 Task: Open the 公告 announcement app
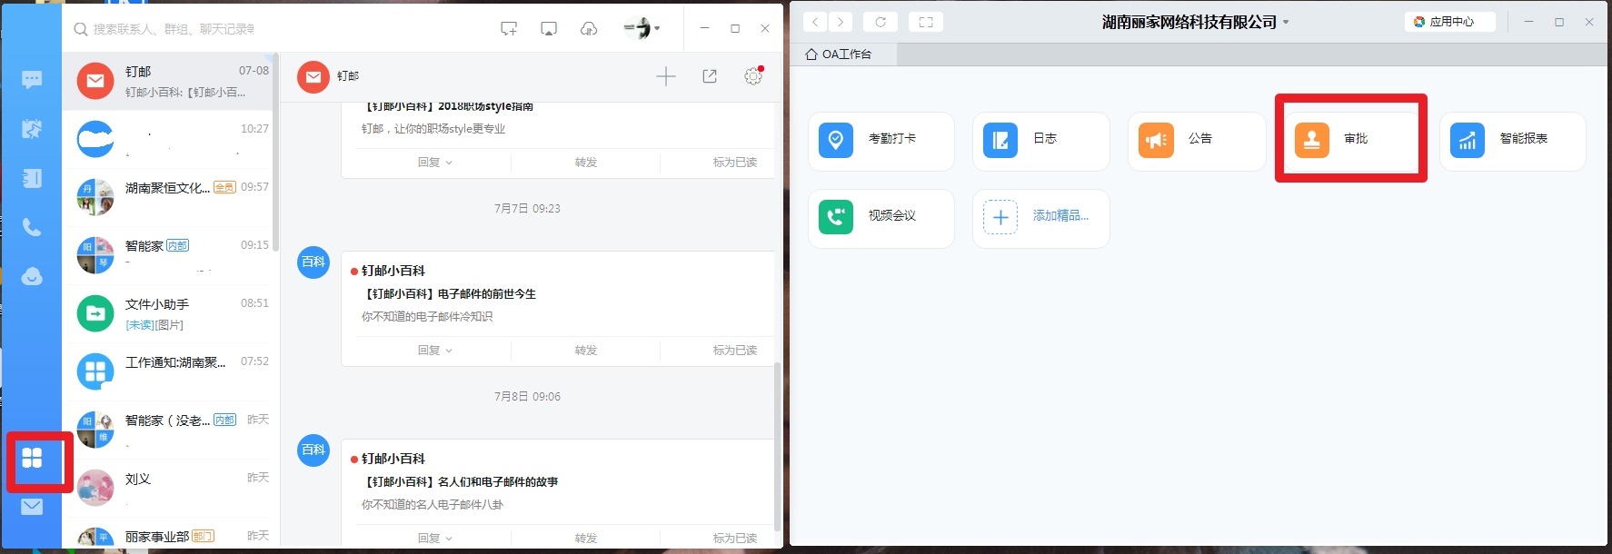[1196, 140]
